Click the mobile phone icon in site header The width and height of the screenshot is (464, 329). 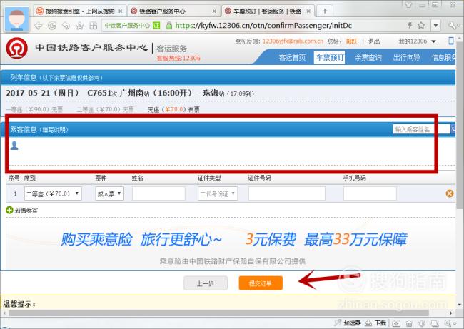451,41
